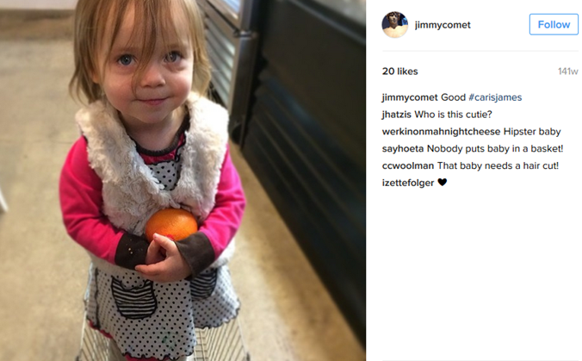Image resolution: width=582 pixels, height=361 pixels.
Task: Click the Follow button
Action: (554, 24)
